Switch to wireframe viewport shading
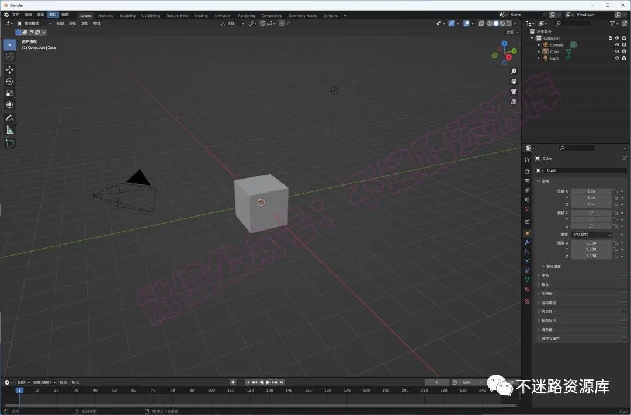The image size is (631, 415). tap(490, 23)
